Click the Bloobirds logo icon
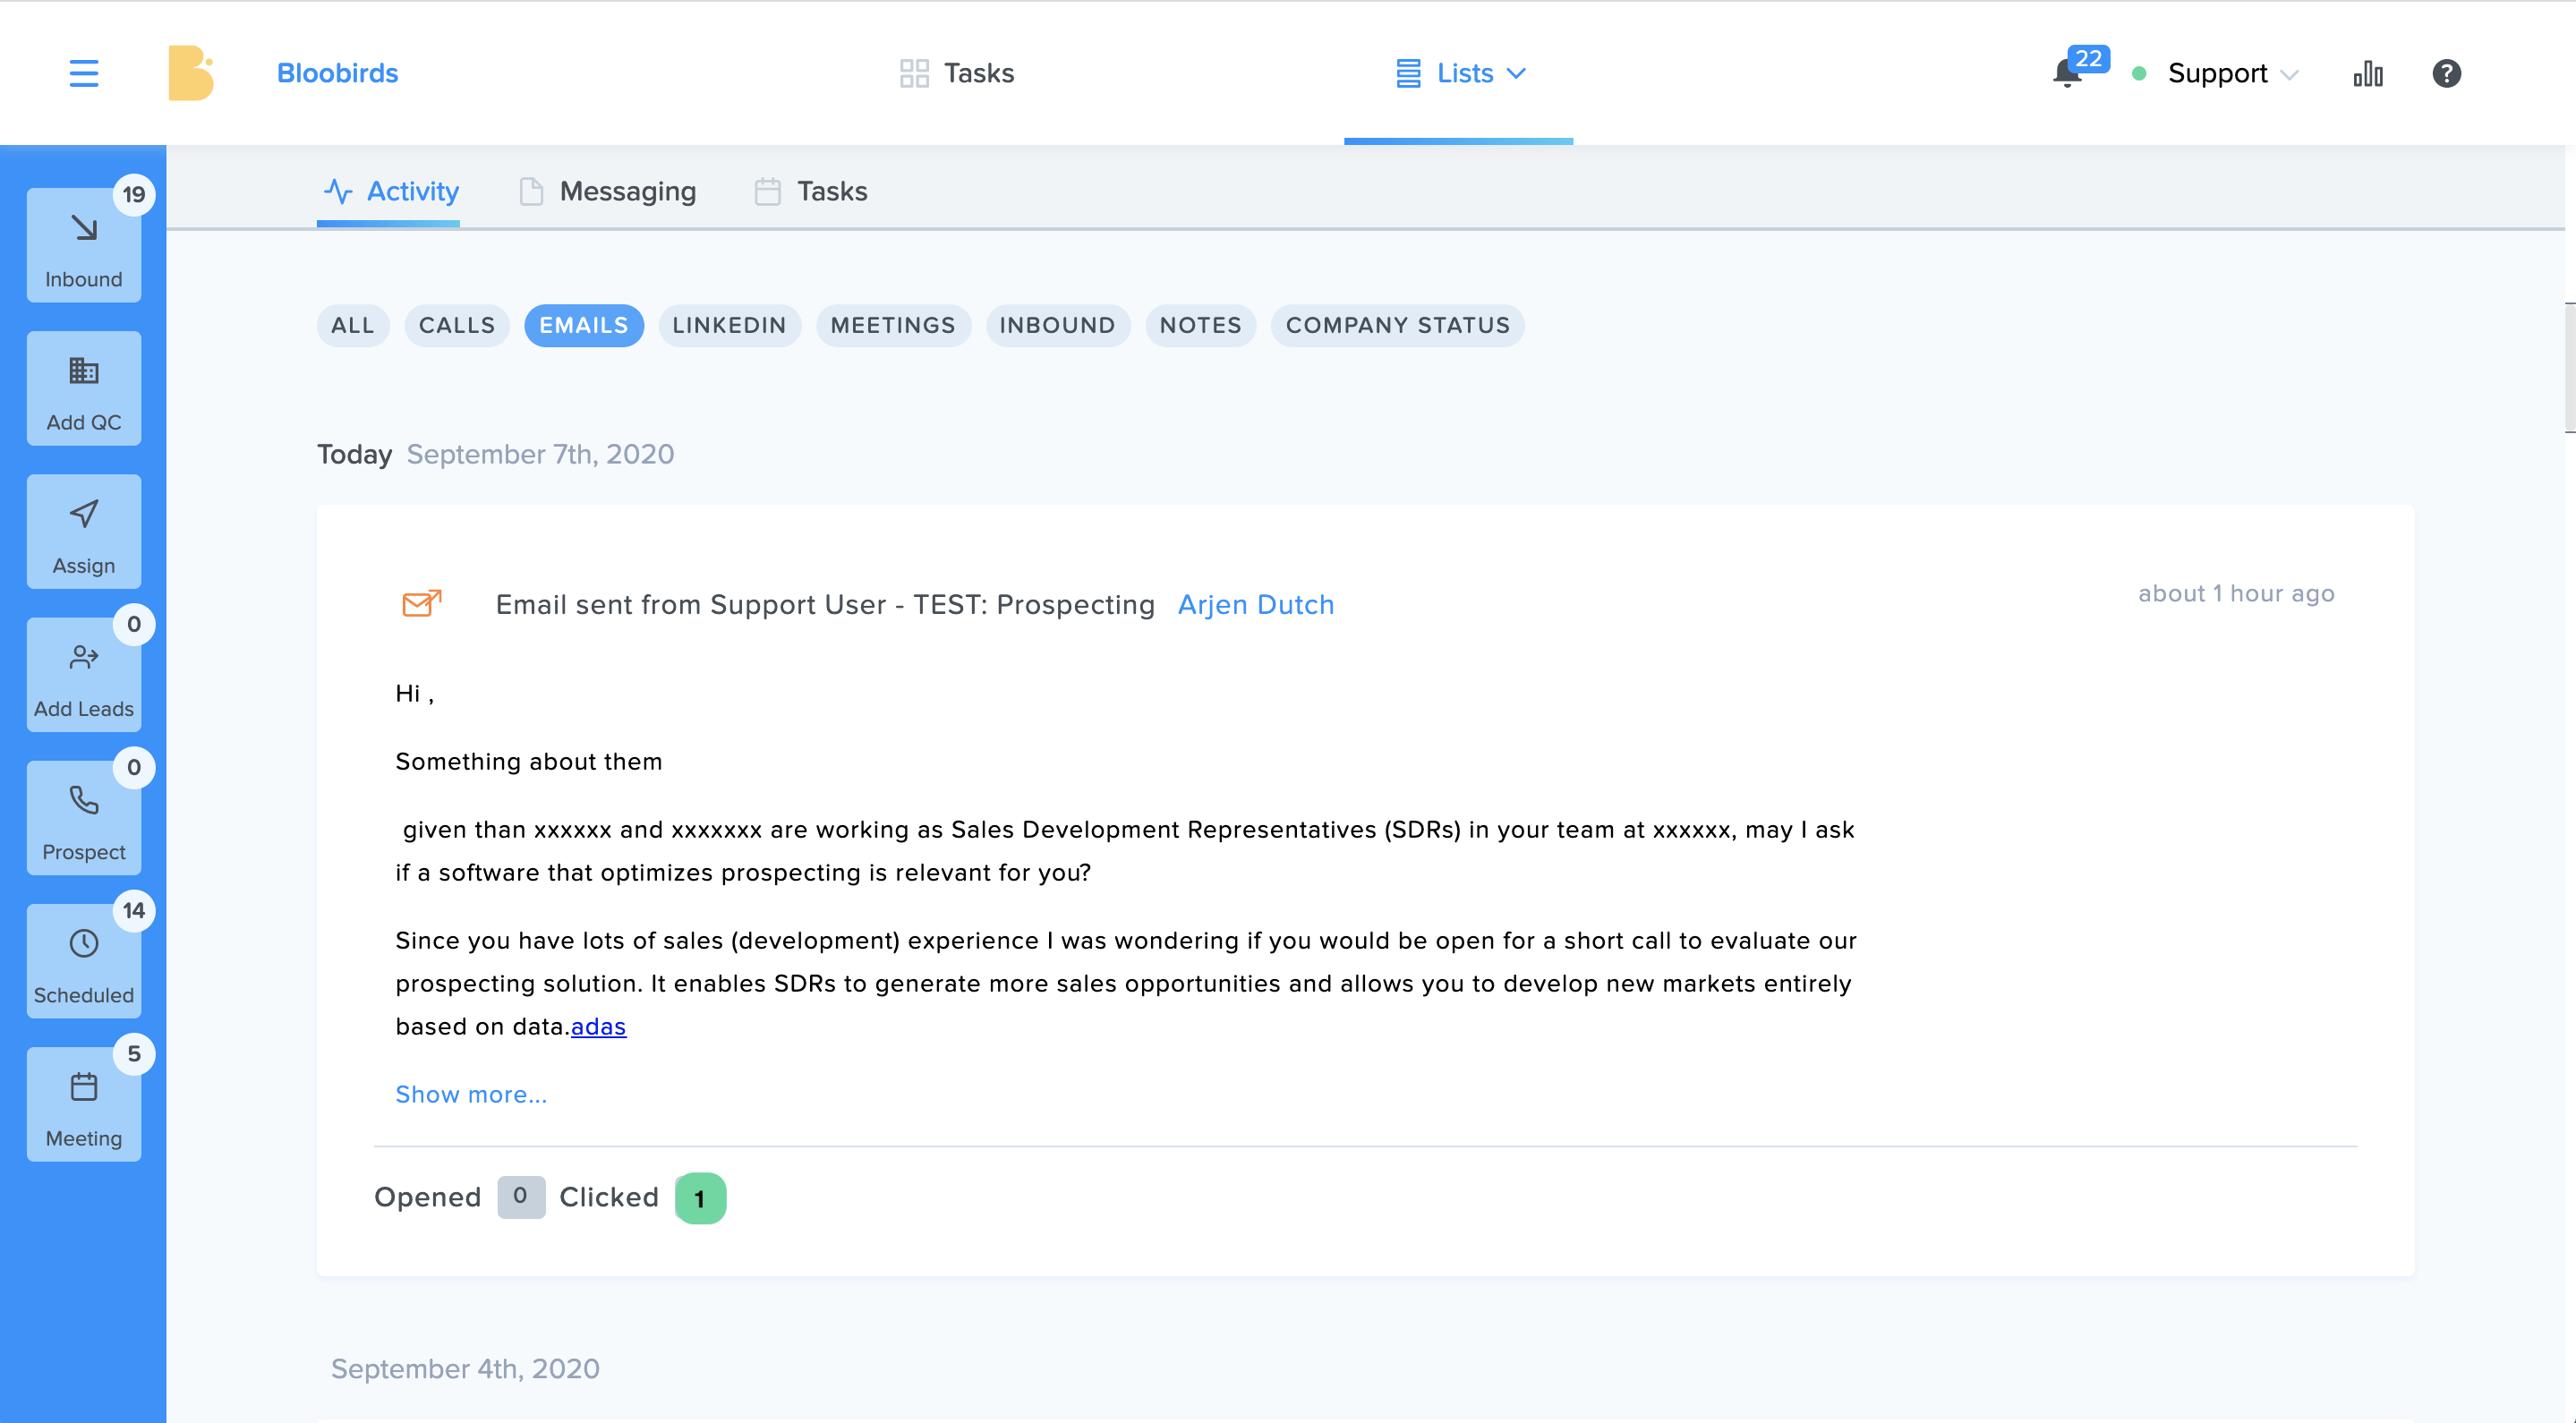 [x=191, y=73]
